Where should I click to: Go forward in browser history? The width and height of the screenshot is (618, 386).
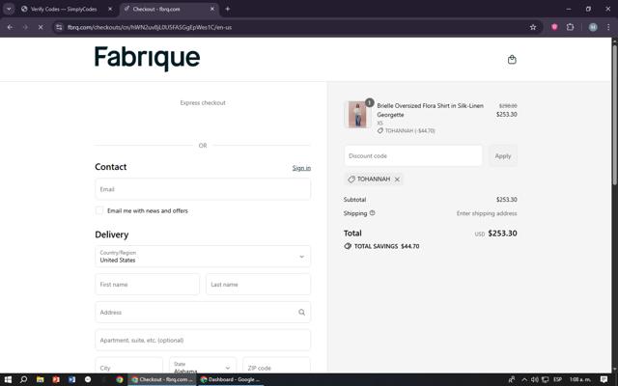[25, 27]
